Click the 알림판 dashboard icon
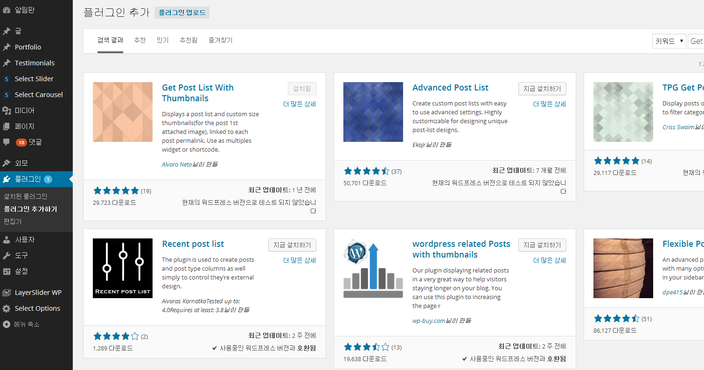 (7, 9)
